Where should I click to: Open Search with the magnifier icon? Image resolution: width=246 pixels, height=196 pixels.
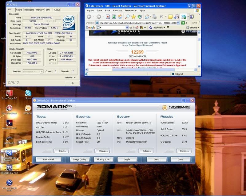(x=127, y=17)
